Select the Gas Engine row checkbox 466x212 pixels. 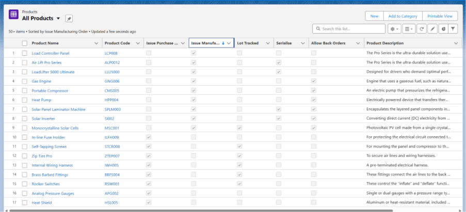(24, 81)
